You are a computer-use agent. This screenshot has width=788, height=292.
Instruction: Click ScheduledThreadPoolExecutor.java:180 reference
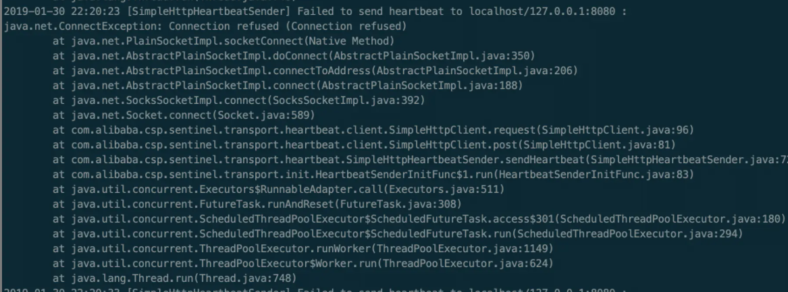669,219
